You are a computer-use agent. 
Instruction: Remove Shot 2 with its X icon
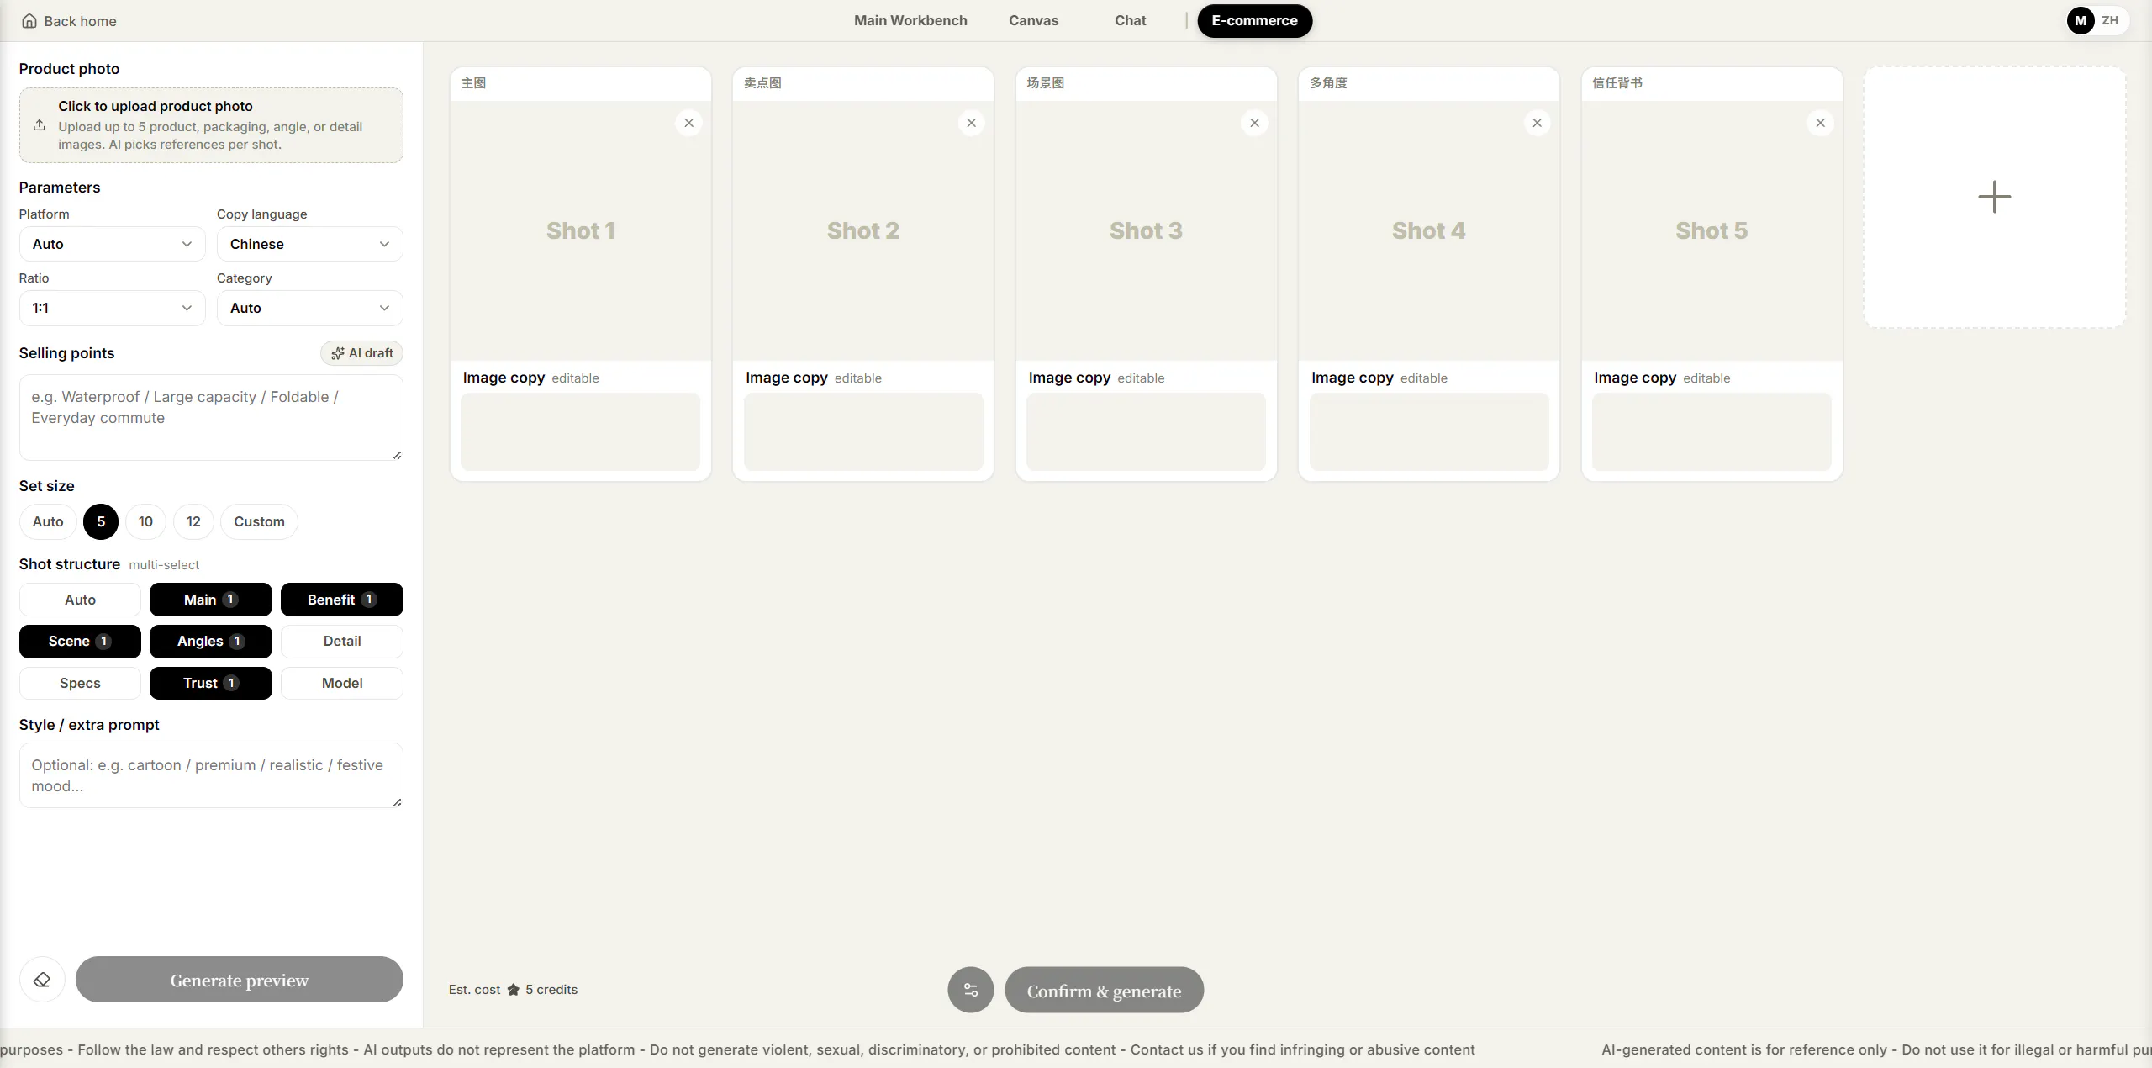pyautogui.click(x=971, y=123)
